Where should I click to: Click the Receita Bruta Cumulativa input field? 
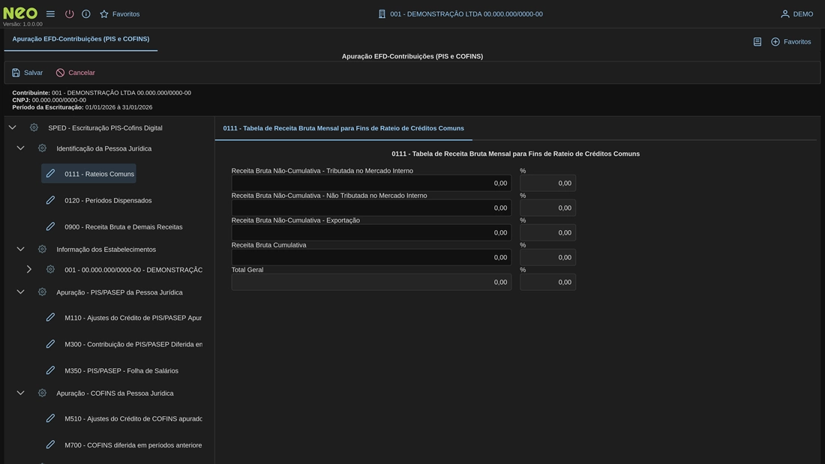pyautogui.click(x=371, y=257)
